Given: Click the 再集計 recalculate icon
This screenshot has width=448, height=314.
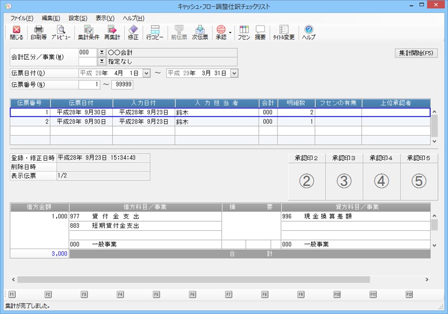Looking at the screenshot, I should click(x=112, y=32).
